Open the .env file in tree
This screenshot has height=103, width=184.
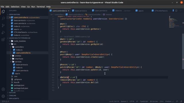click(16, 76)
